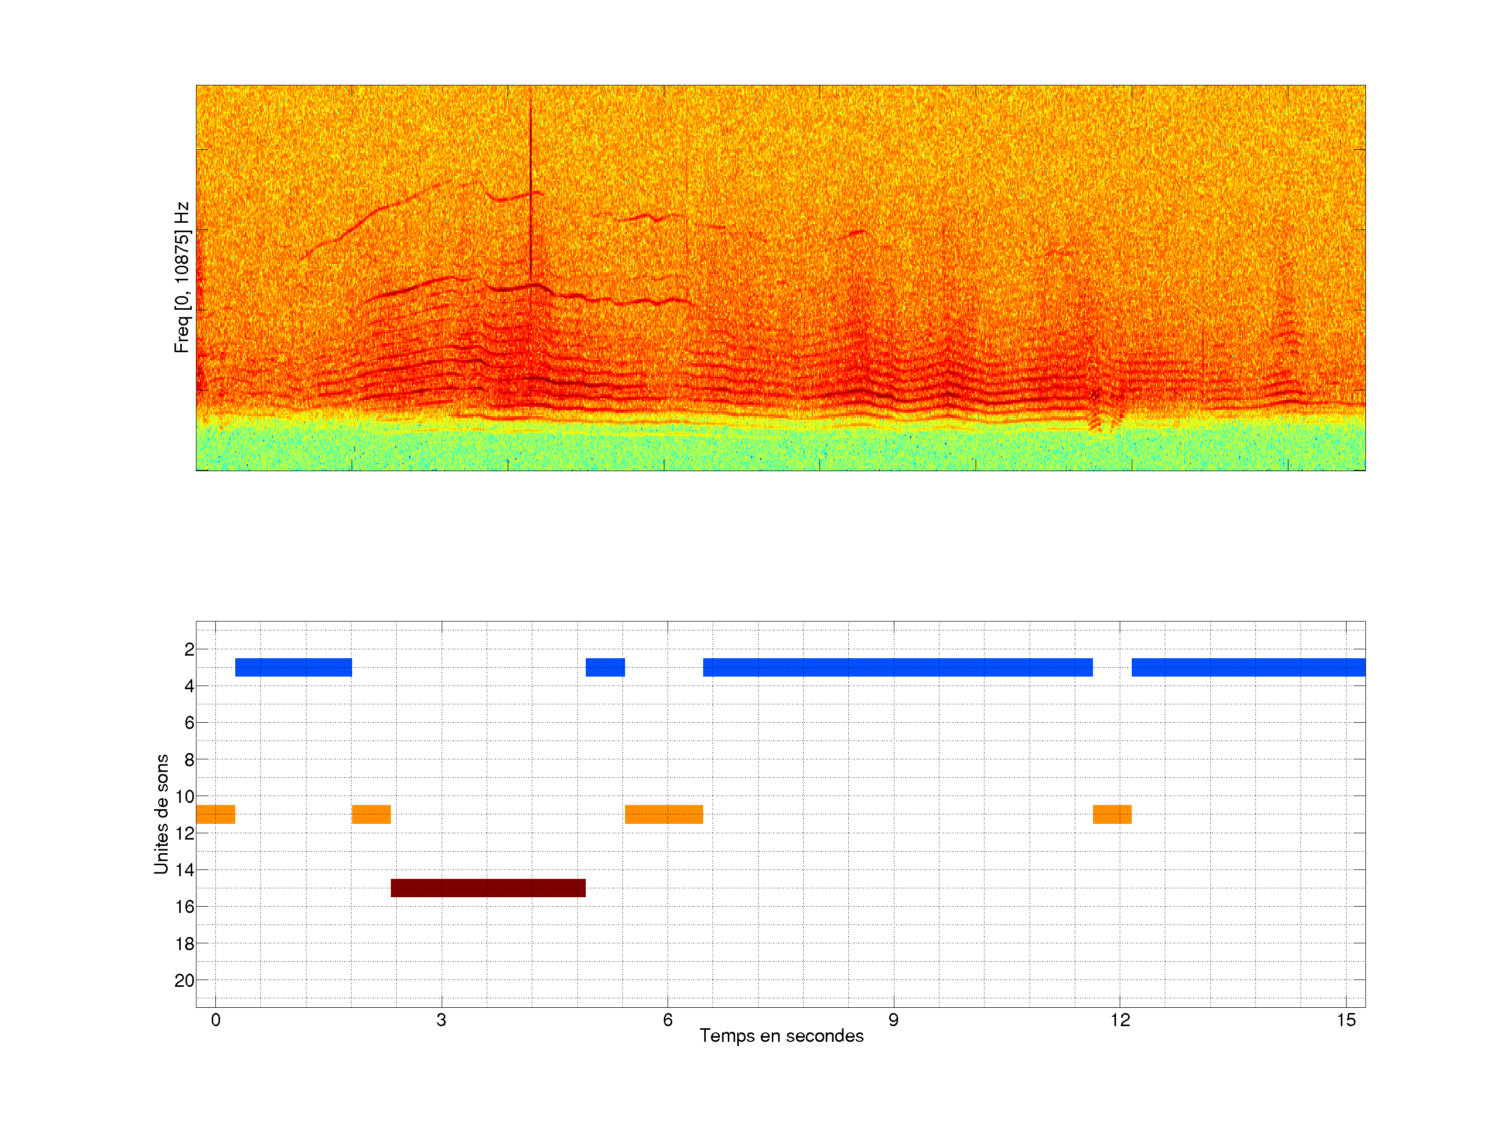Click the orange bar just before 12 seconds
Screen dimensions: 1509x1132
pos(1112,814)
